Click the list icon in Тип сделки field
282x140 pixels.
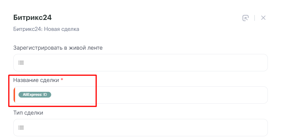(x=21, y=127)
